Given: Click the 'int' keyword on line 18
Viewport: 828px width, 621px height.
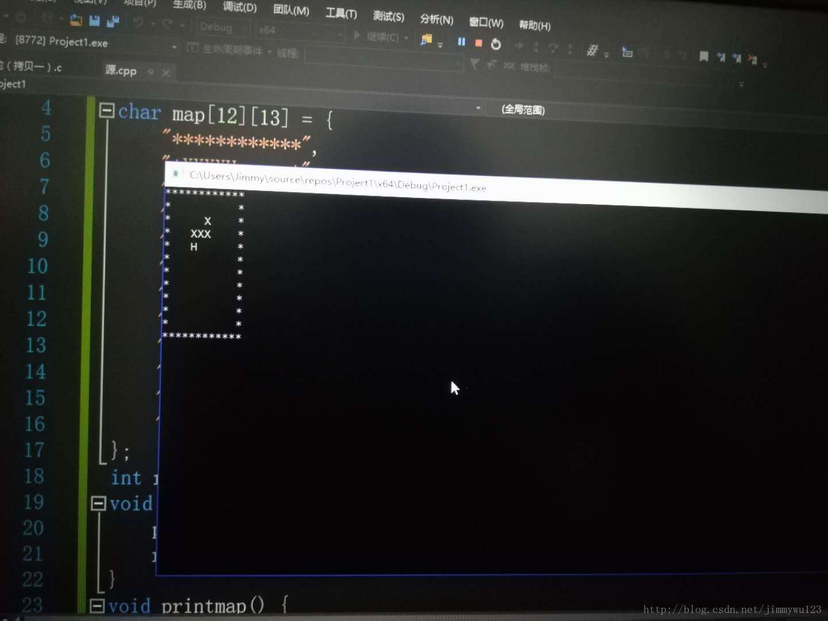Looking at the screenshot, I should [126, 478].
